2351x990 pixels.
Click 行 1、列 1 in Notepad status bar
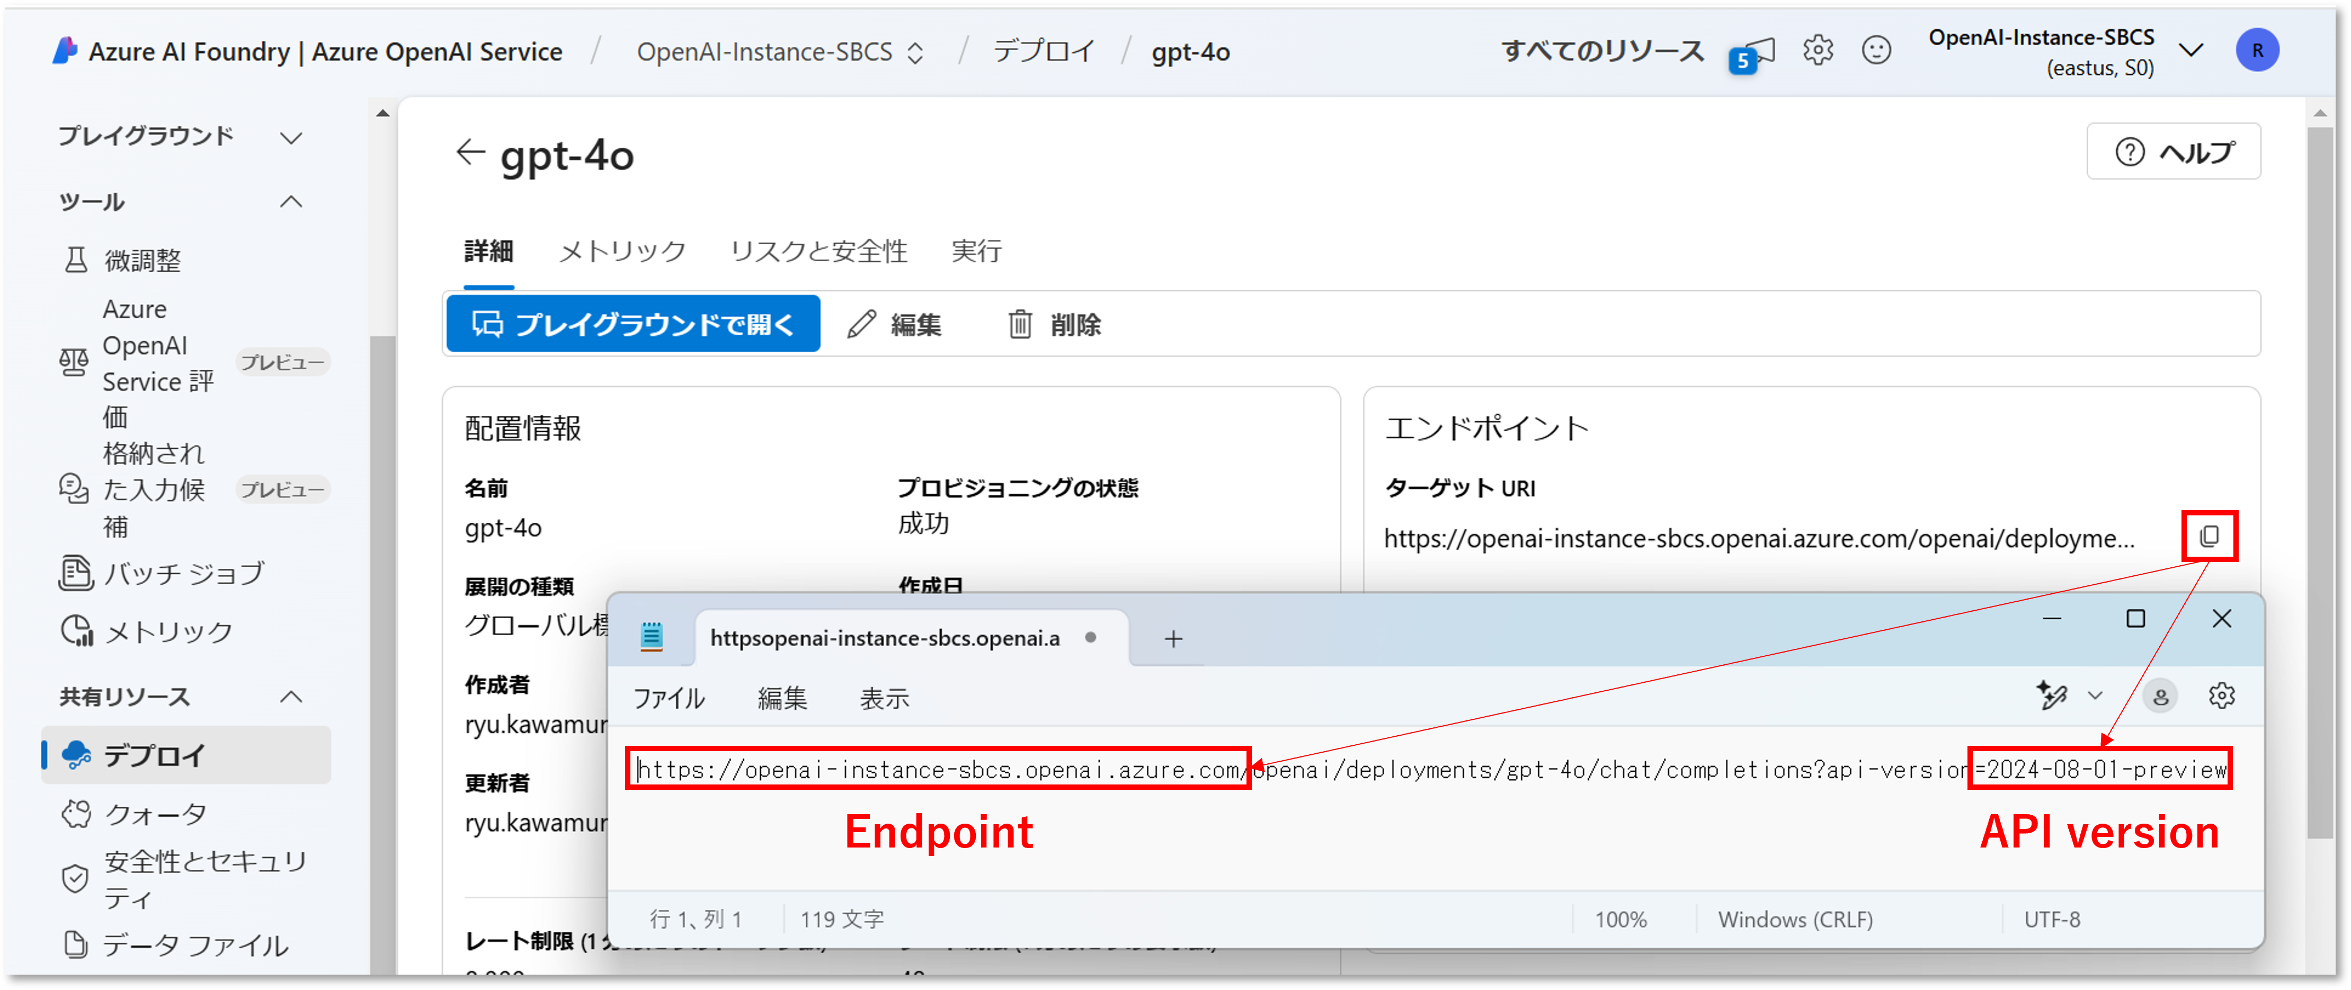point(696,919)
